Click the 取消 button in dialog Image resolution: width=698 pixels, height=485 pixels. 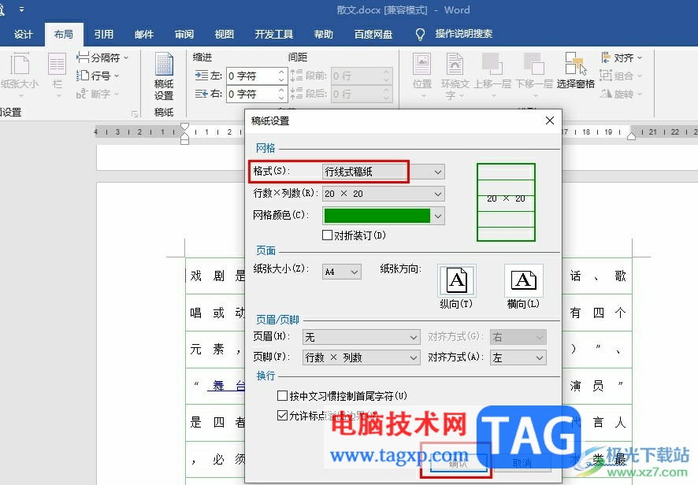tap(522, 463)
